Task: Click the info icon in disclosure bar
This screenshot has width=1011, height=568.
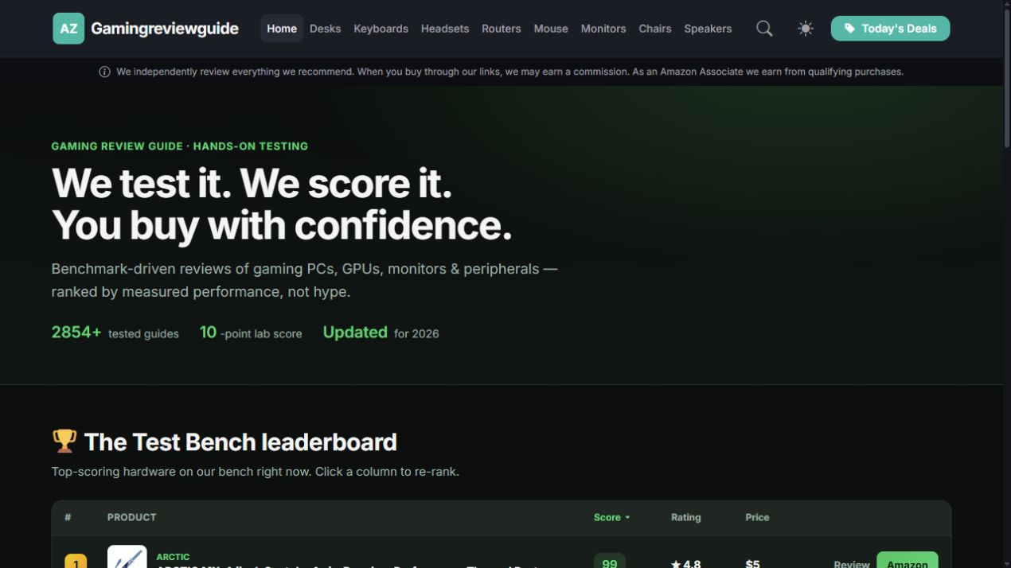Action: (104, 72)
